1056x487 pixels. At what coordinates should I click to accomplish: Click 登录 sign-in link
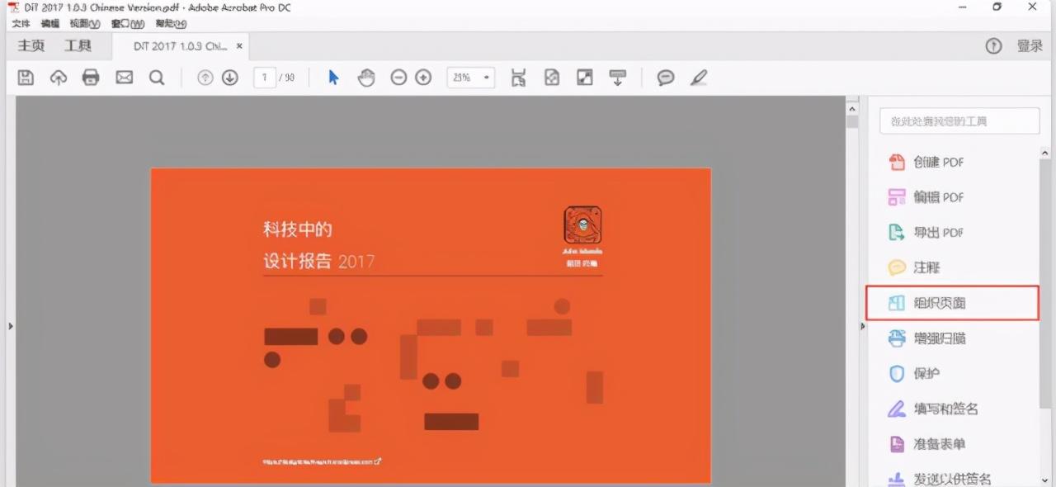click(1030, 46)
